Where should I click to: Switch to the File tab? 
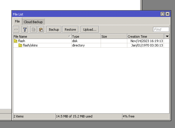(17, 21)
